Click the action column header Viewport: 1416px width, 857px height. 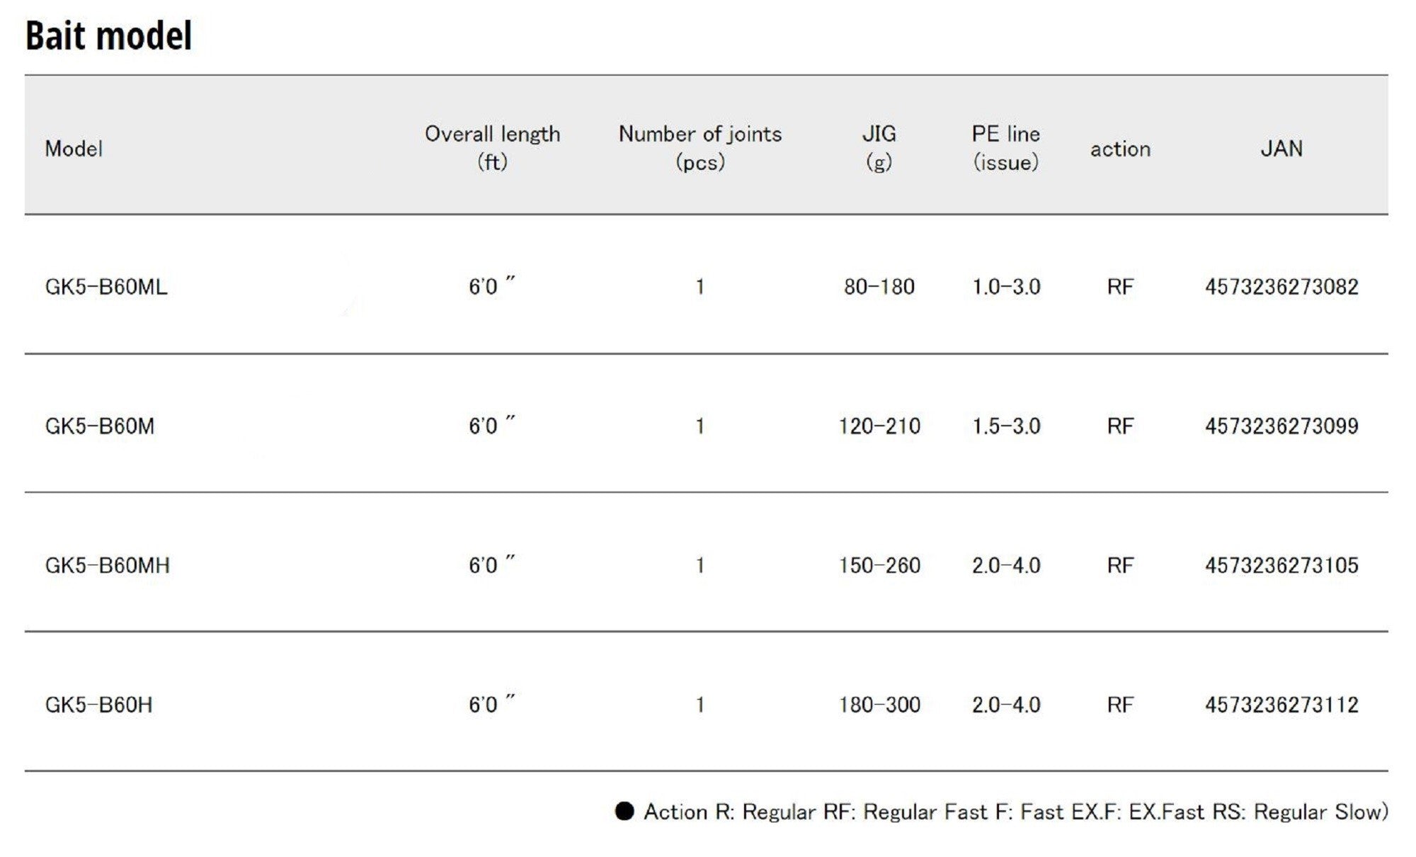click(x=1120, y=149)
